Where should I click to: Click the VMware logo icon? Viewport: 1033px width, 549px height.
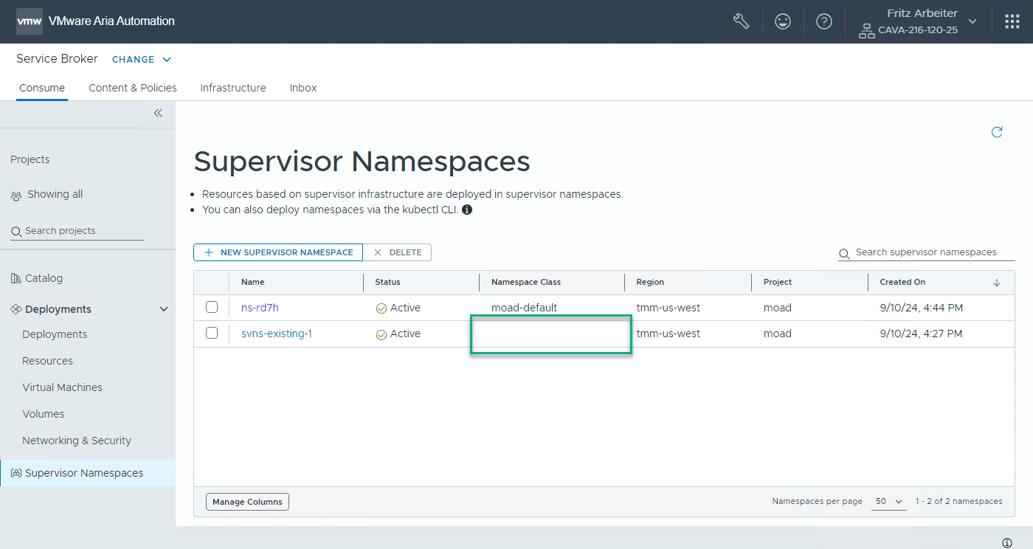tap(30, 21)
